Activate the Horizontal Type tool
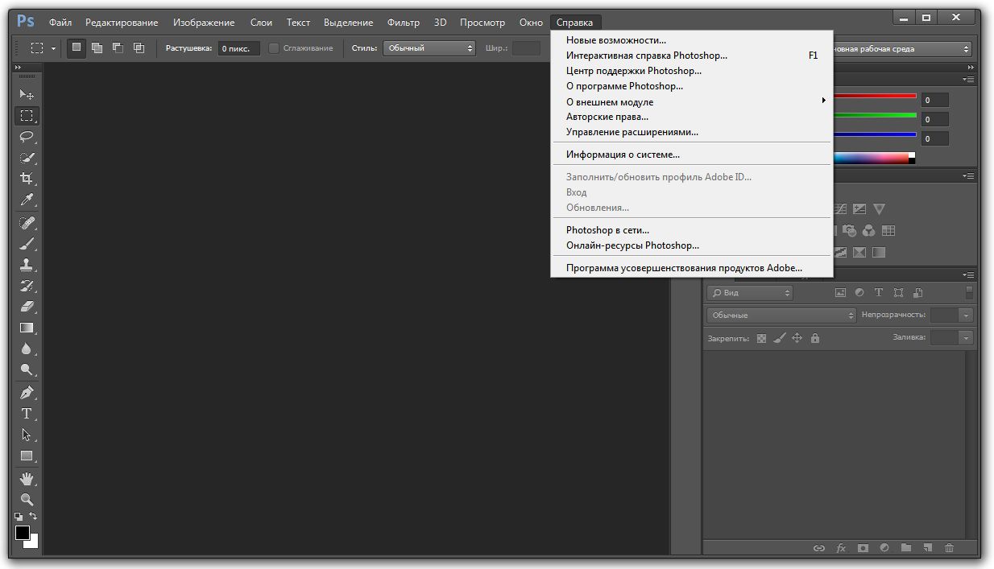Viewport: 994px width, 569px height. (x=27, y=414)
